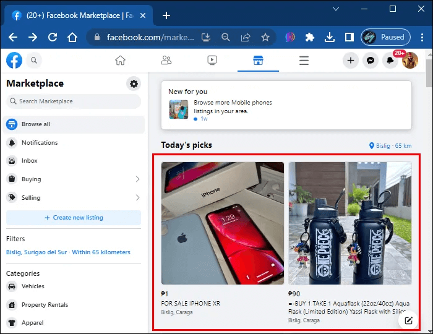This screenshot has height=334, width=433.
Task: Open a new browser tab
Action: pos(166,15)
